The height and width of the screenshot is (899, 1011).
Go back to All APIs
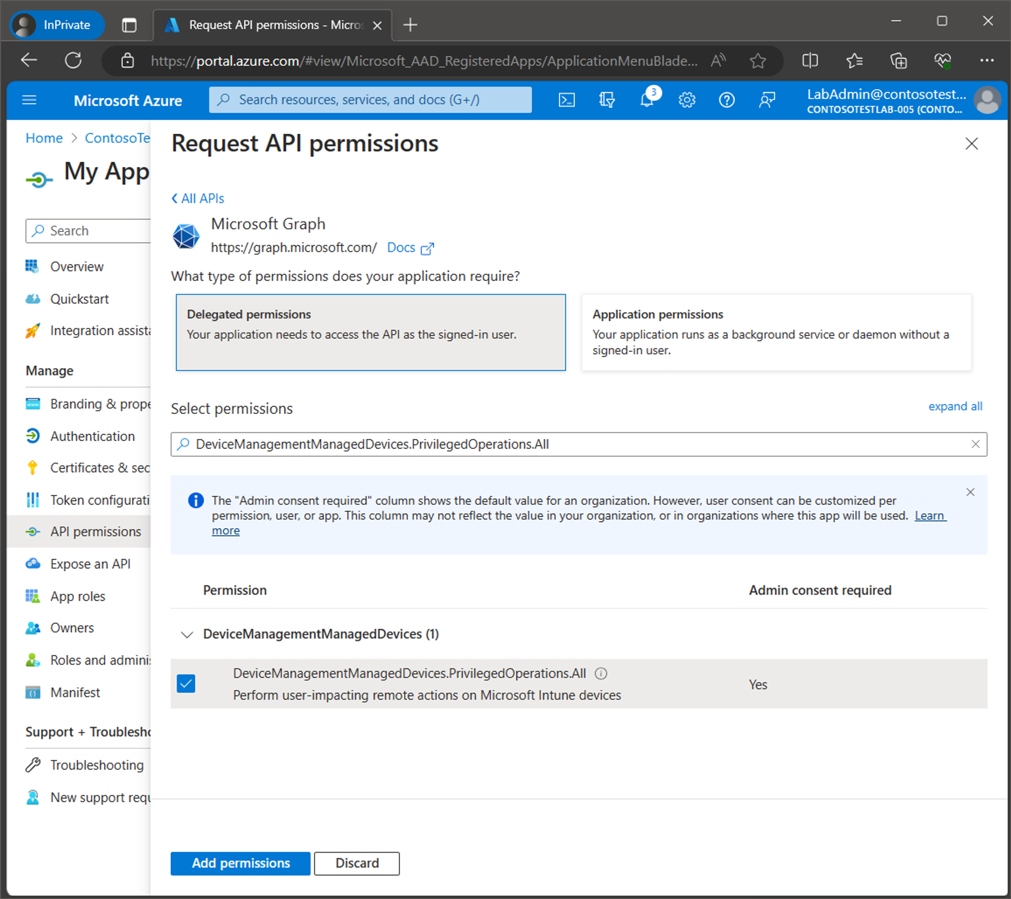click(x=198, y=198)
